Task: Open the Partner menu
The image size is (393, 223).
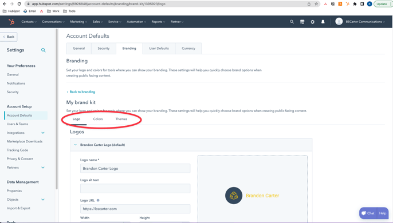Action: pyautogui.click(x=177, y=22)
